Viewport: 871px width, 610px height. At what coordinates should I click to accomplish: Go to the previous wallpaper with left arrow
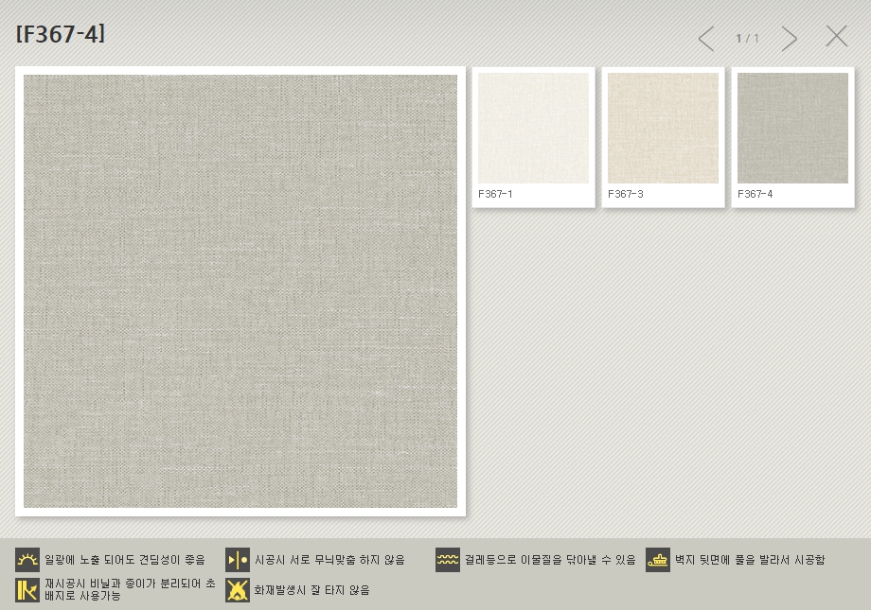coord(705,39)
